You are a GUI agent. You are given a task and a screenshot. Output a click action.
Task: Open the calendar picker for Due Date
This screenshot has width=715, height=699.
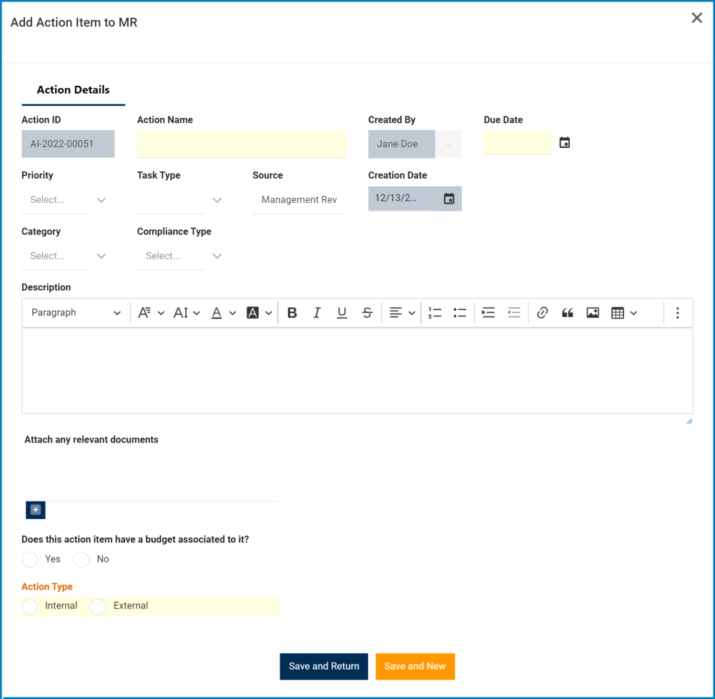click(564, 142)
